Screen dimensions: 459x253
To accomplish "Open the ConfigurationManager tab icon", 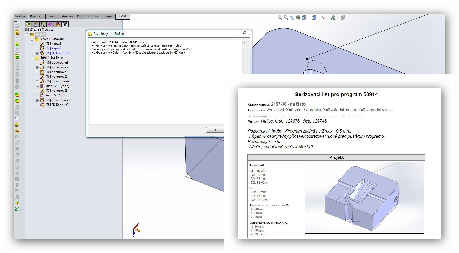I will pos(43,24).
